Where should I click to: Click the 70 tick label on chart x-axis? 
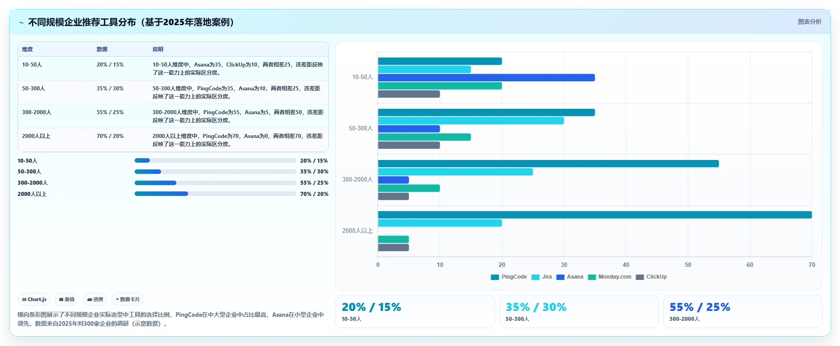812,265
